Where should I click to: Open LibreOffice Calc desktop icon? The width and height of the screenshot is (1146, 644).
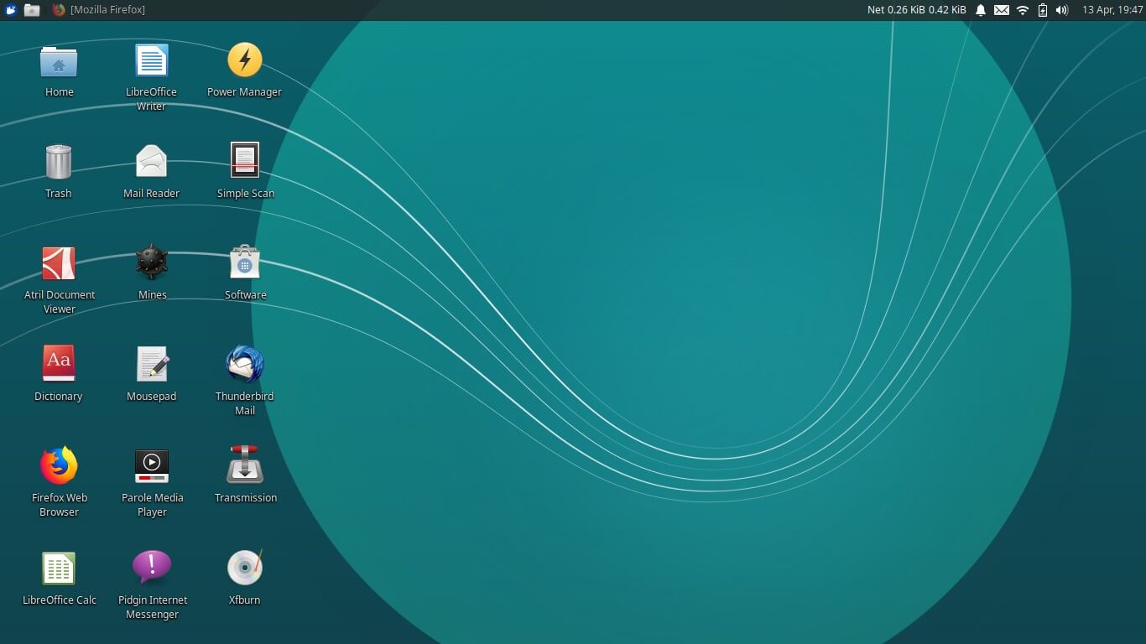pyautogui.click(x=59, y=568)
